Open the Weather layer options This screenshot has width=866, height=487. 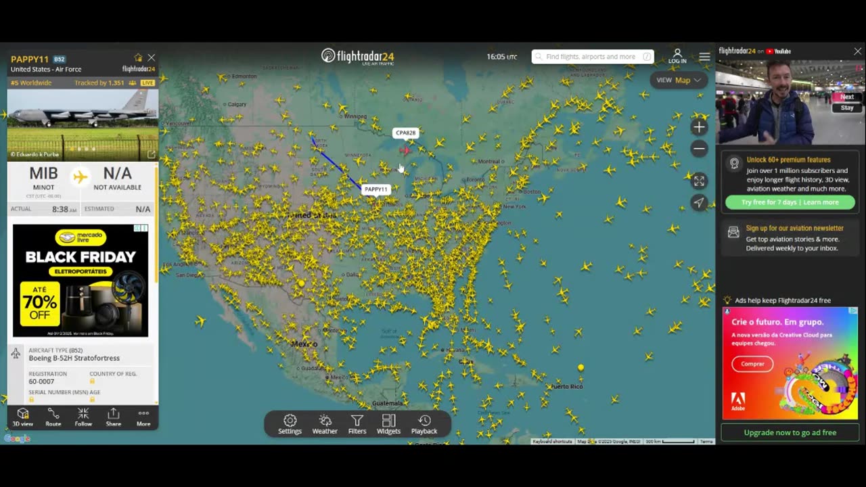325,424
